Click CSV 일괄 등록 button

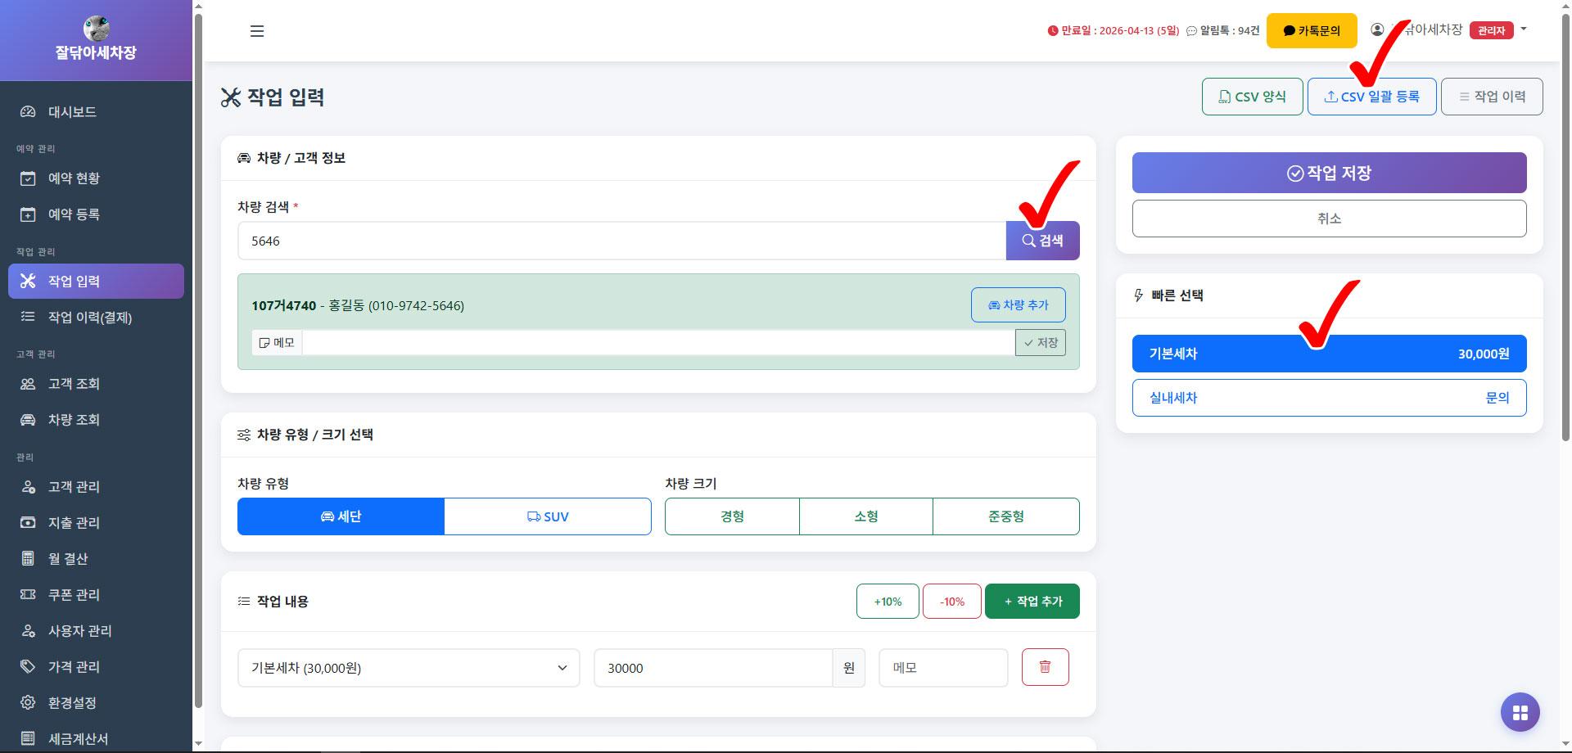point(1371,97)
